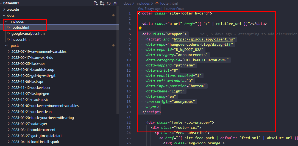Screen dimensions: 298x146
Task: Click the footer.html breadcrumb segment
Action: coord(169,3)
